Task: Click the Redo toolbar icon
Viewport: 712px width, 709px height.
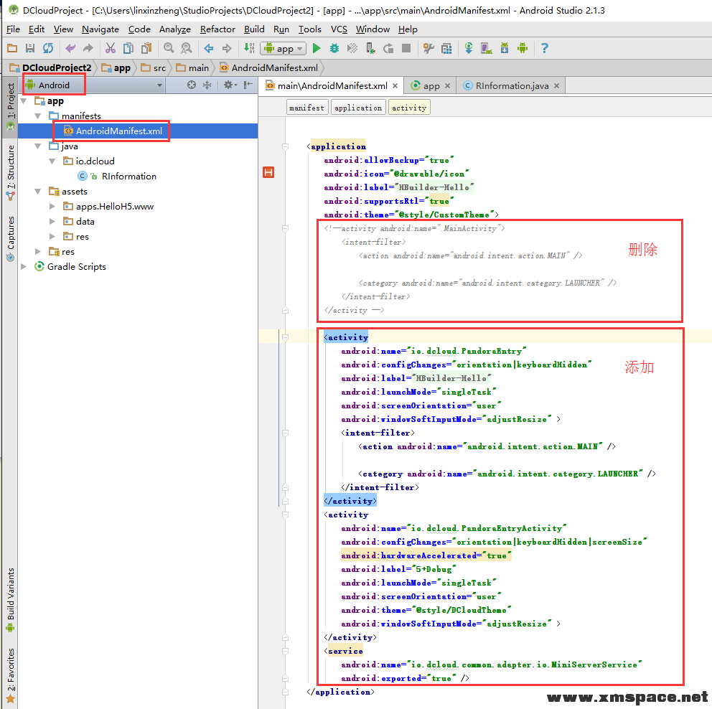Action: 88,48
